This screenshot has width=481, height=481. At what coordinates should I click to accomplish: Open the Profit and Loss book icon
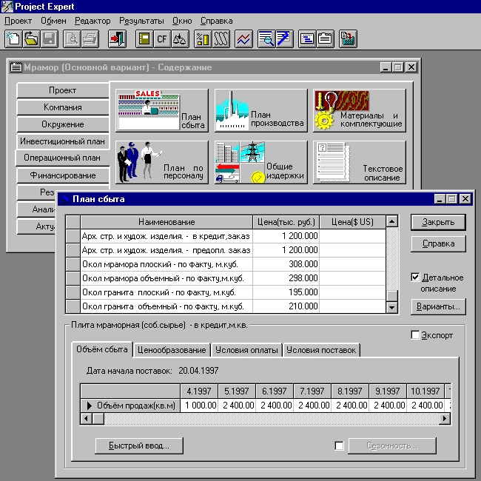pos(144,38)
